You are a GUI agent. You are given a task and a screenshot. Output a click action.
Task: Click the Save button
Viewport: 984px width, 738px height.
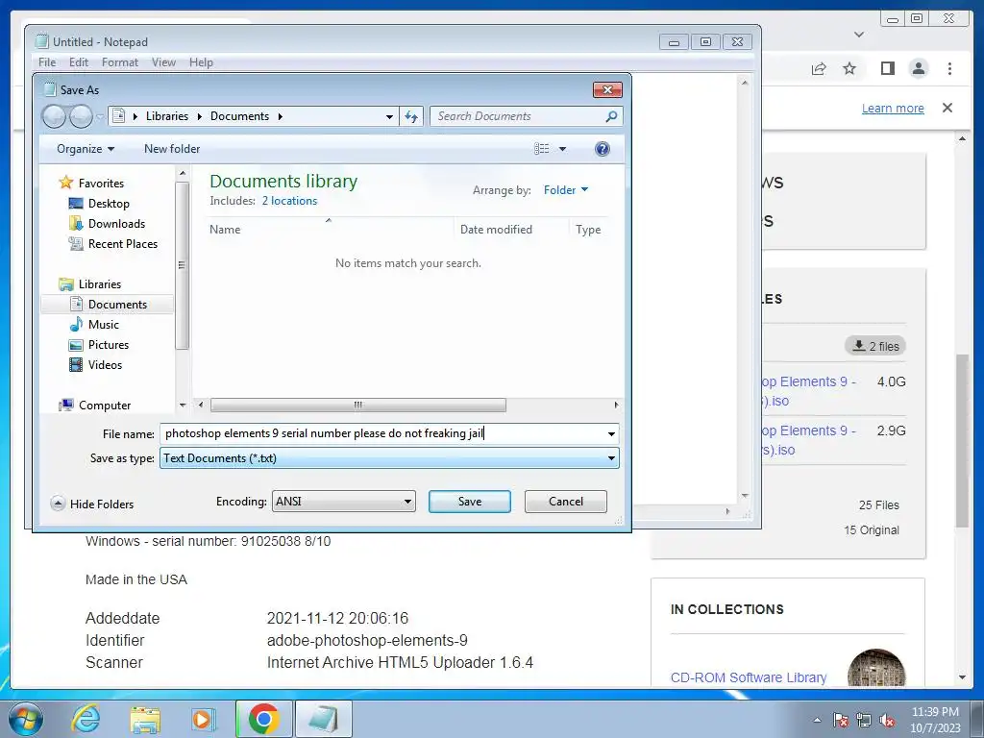(469, 502)
